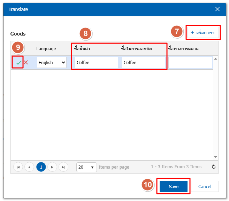Screen dimensions: 229x201
Task: Select page 1 in pager
Action: [41, 167]
